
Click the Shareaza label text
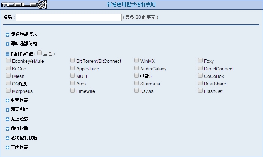[150, 84]
